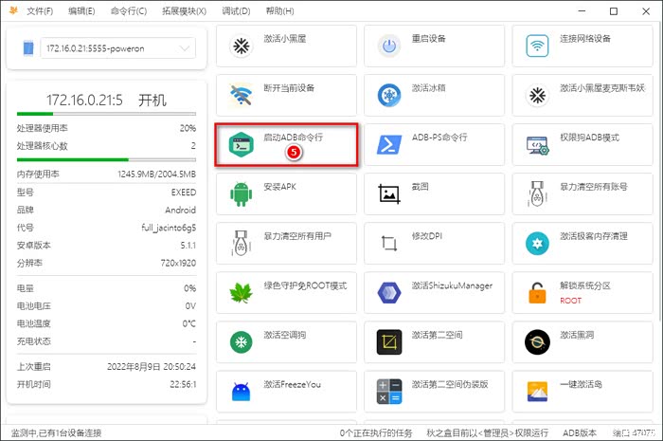Click the 激活小黑屋 snowflake icon
Screen dimensions: 663x441
(x=241, y=46)
